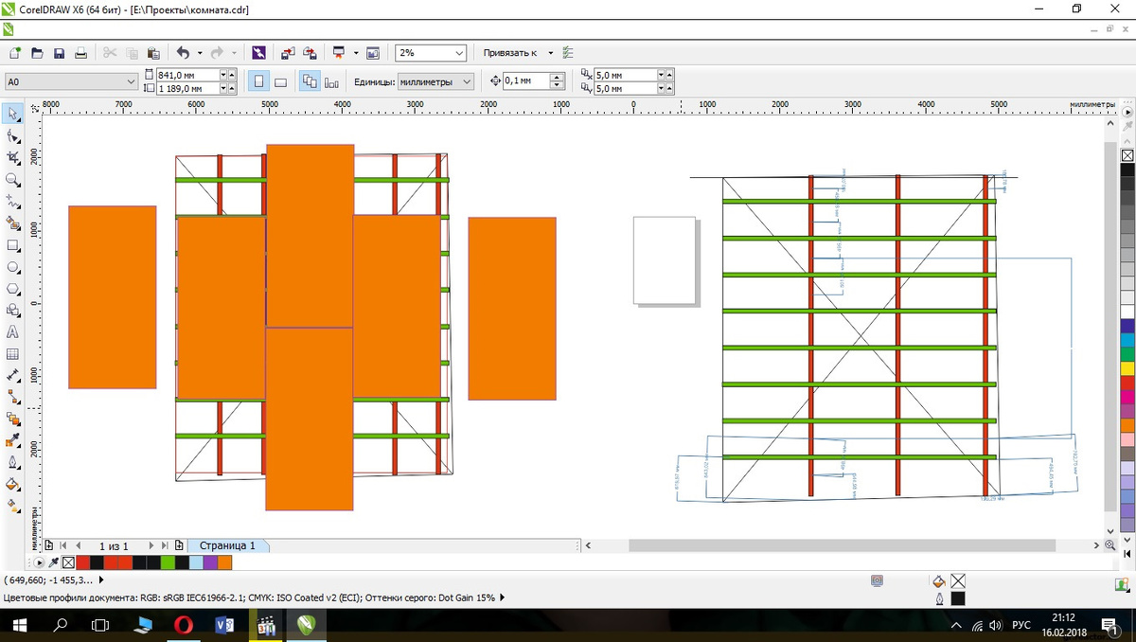
Task: Select the Polygon tool
Action: 12,289
